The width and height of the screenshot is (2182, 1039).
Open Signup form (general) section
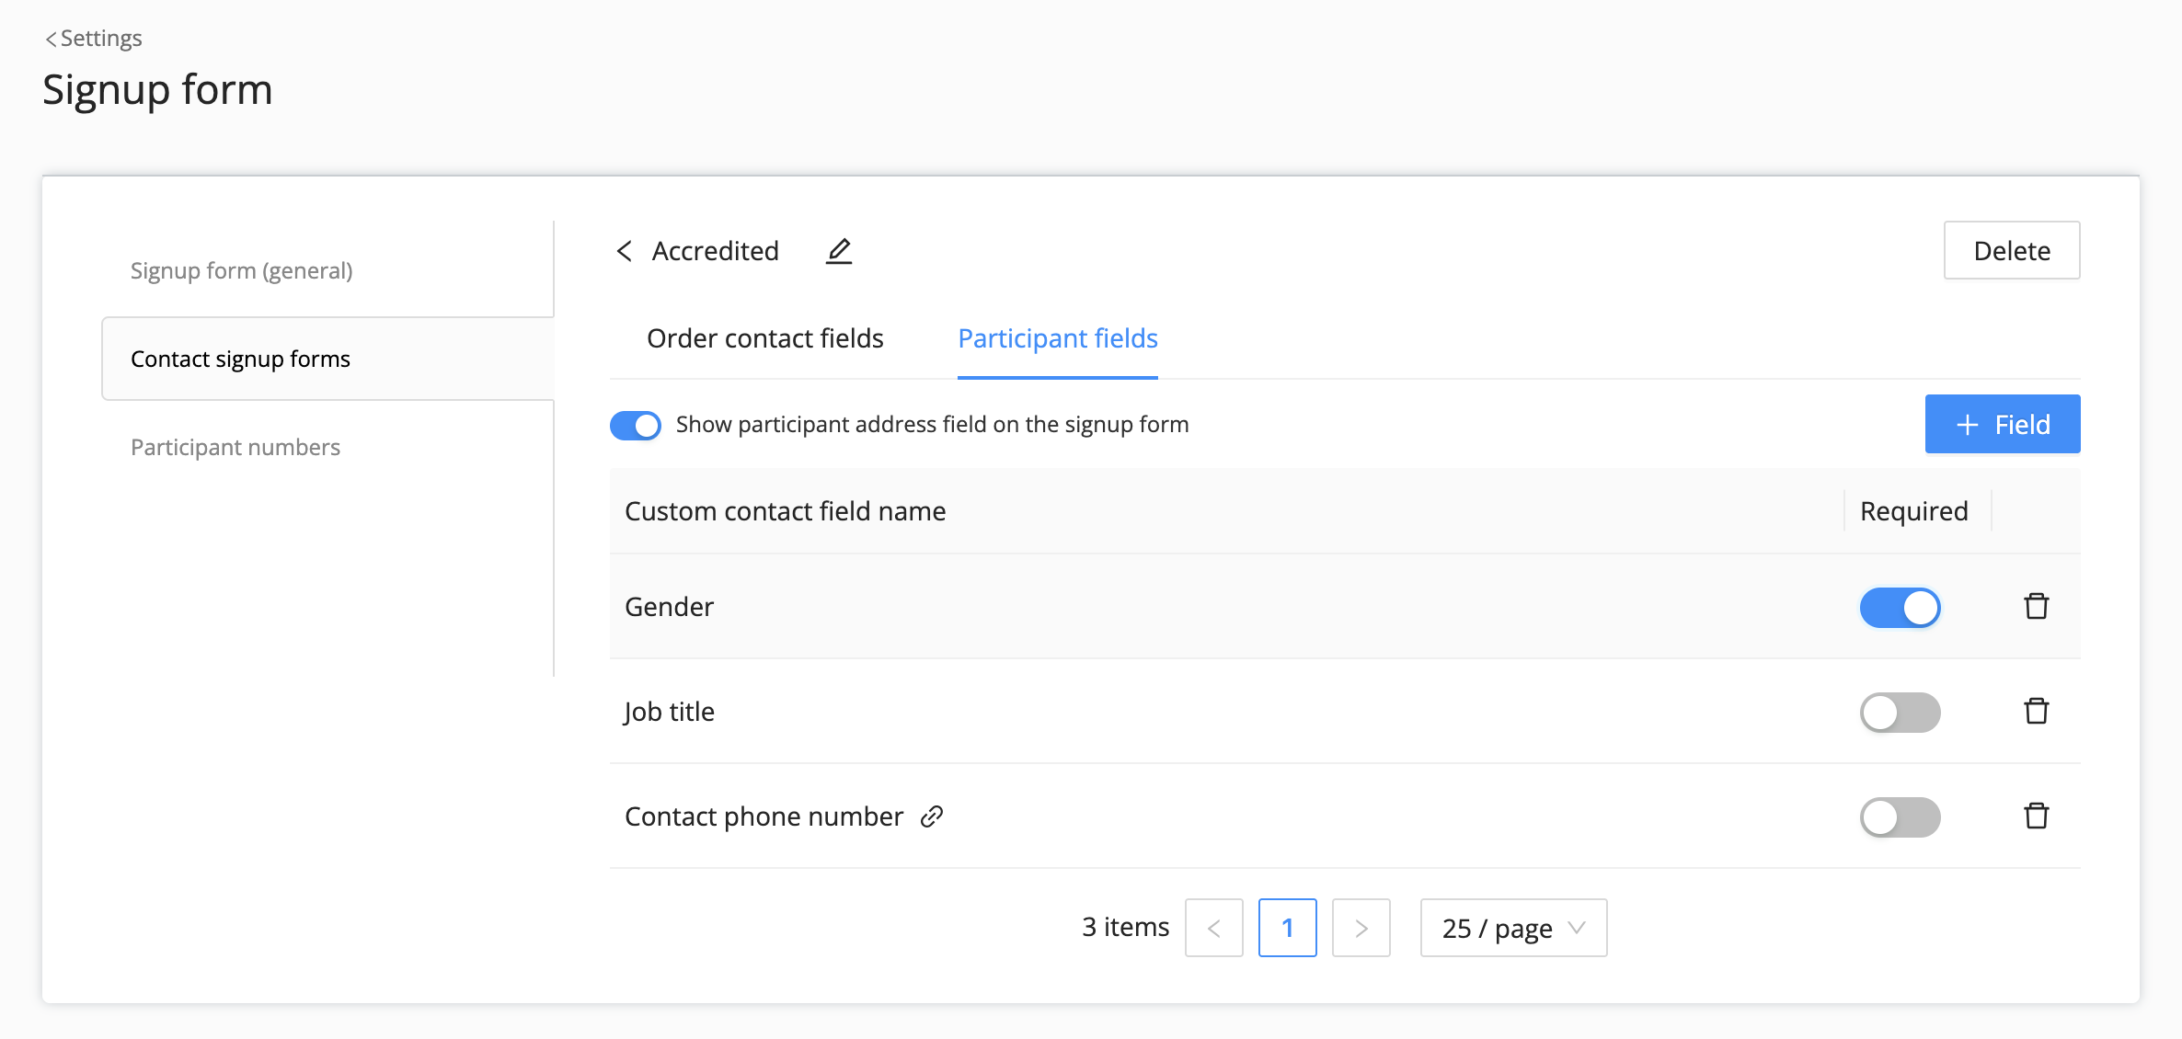[242, 270]
